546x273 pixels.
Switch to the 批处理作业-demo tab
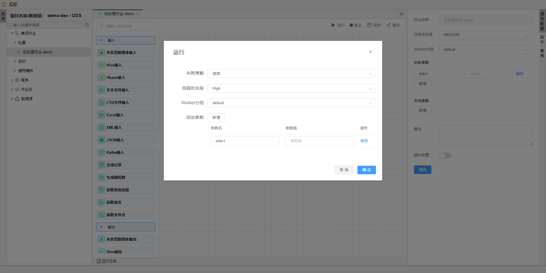tap(119, 14)
